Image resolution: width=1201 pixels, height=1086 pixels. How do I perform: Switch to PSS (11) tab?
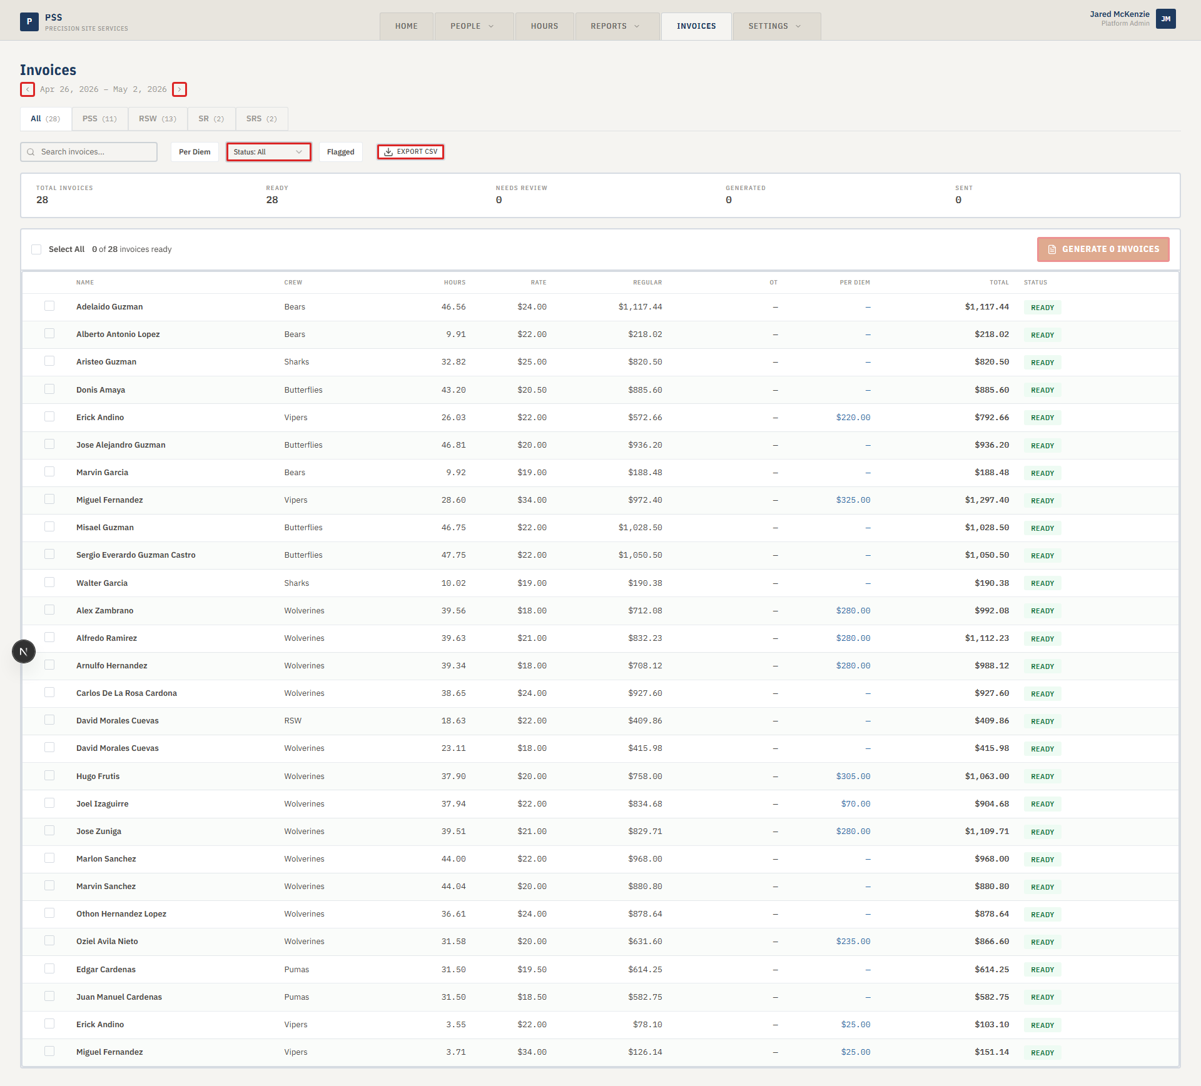[x=99, y=119]
